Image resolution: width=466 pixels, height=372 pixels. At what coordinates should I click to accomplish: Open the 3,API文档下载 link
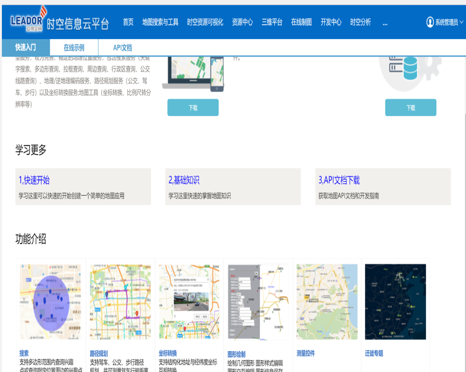click(x=339, y=180)
